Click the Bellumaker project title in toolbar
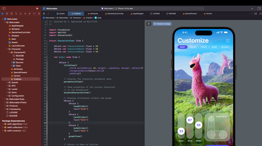262x146 pixels. pos(52,8)
